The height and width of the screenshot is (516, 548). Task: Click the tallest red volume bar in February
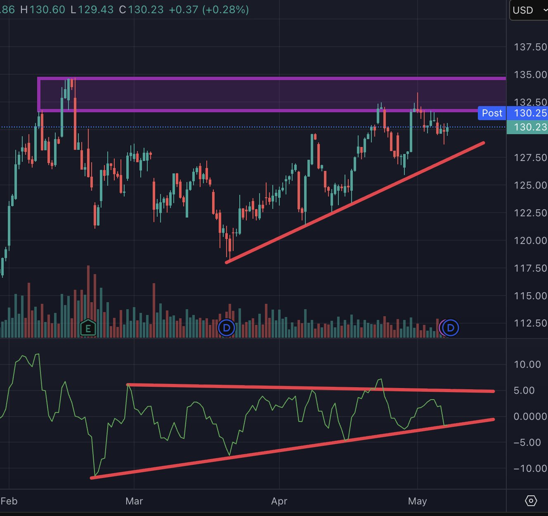(88, 302)
